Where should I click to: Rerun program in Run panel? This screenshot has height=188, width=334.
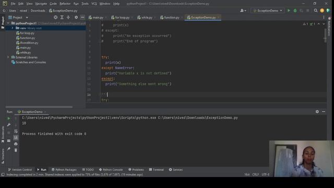pyautogui.click(x=9, y=119)
